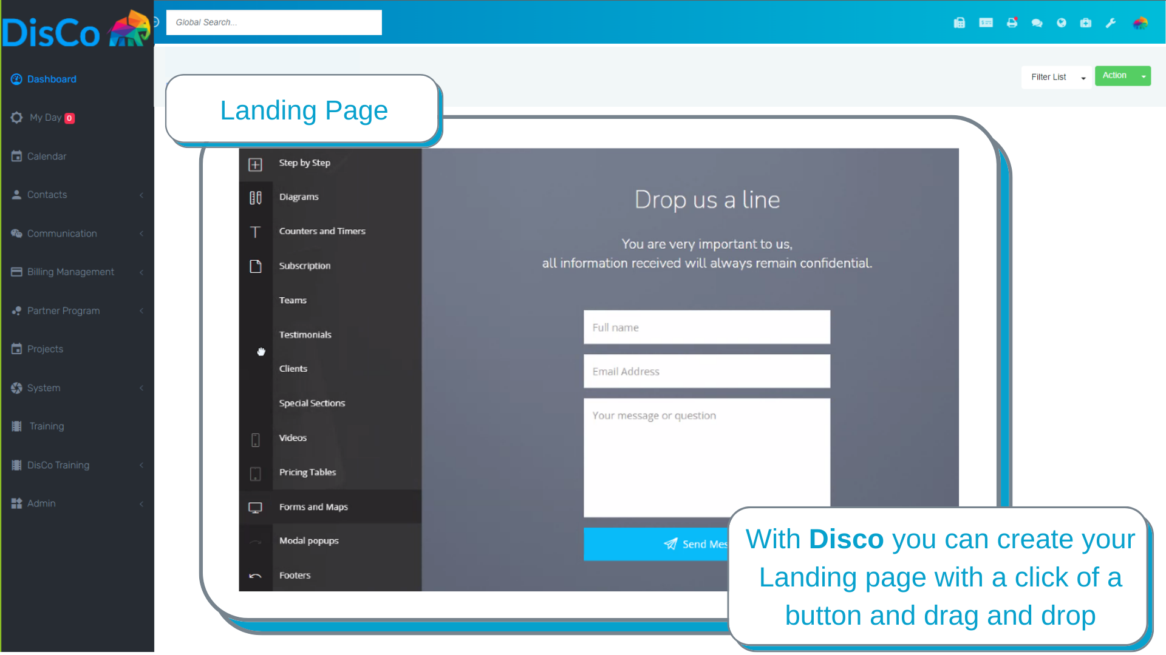
Task: Click the green Action button
Action: click(1116, 76)
